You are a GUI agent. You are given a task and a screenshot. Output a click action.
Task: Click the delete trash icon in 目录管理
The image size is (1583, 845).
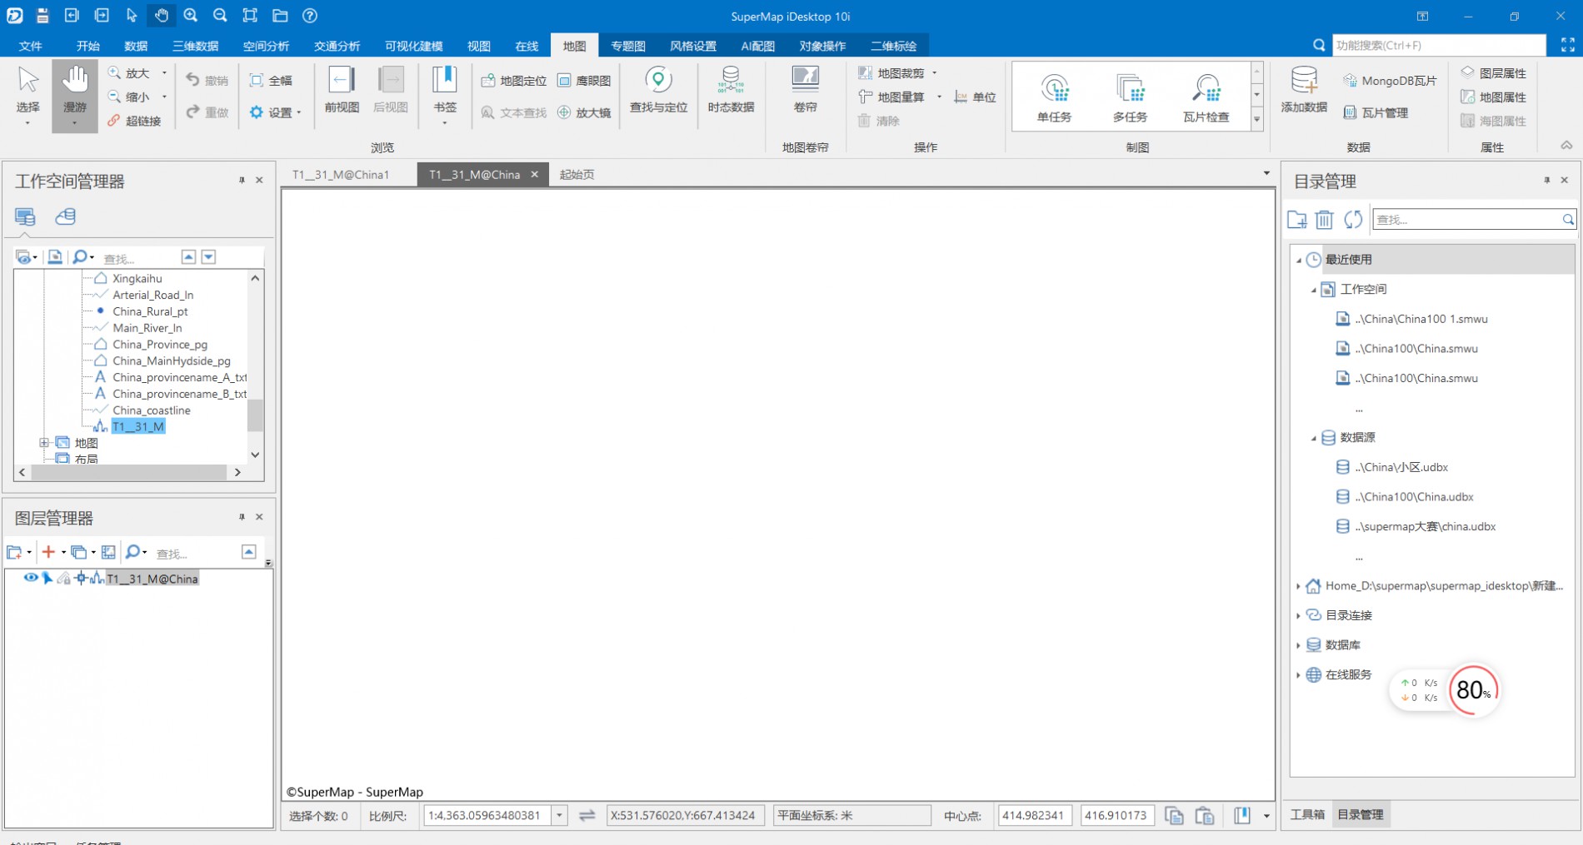pos(1324,219)
